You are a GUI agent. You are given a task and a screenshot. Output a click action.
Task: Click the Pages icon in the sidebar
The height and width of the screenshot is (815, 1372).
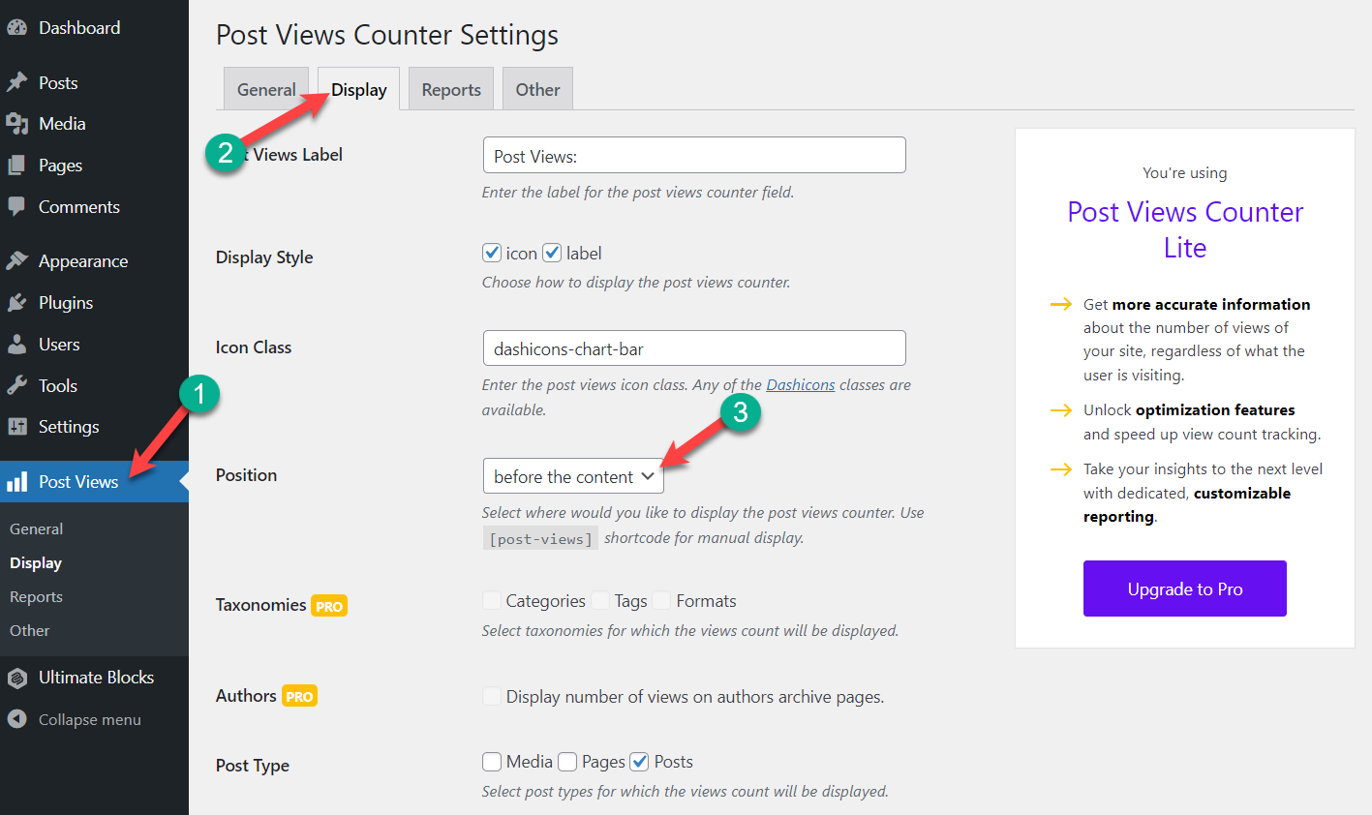click(18, 165)
